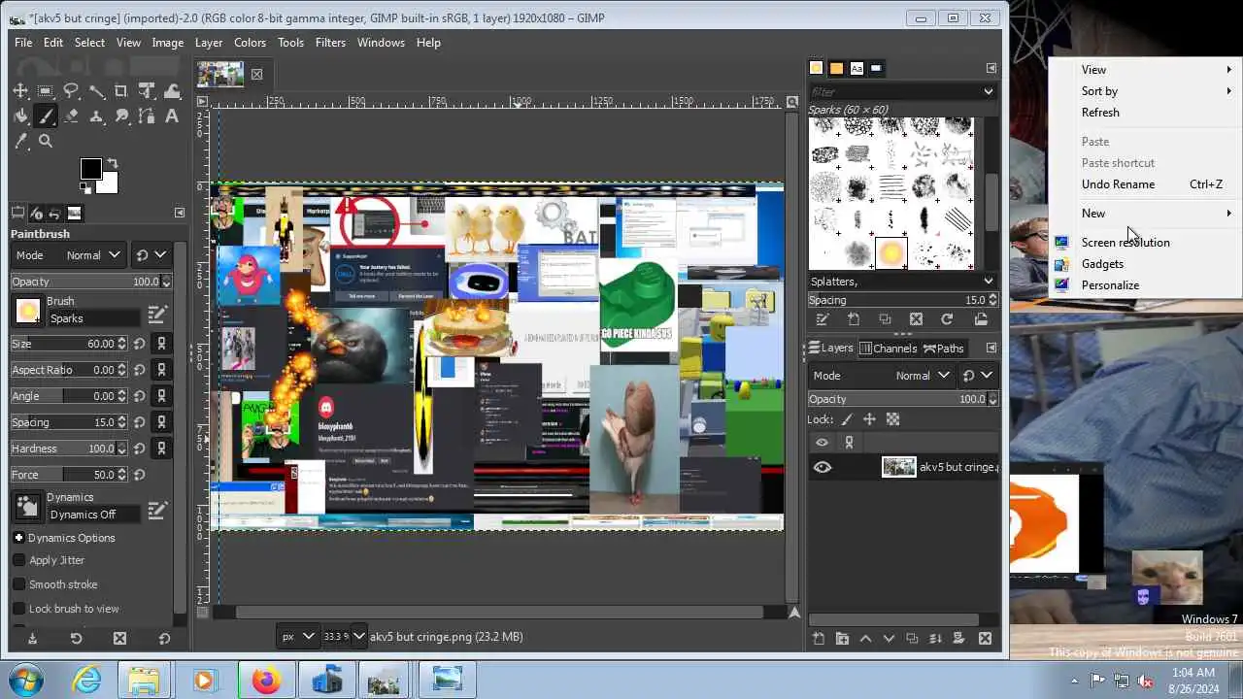
Task: Select the Crop tool
Action: pos(121,91)
